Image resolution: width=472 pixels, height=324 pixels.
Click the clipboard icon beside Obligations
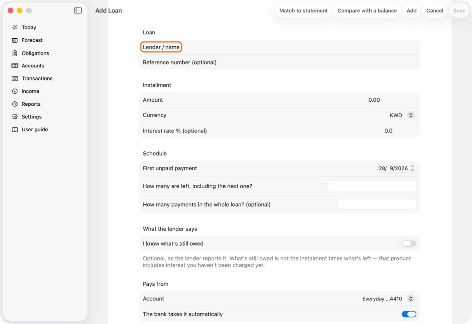[15, 53]
